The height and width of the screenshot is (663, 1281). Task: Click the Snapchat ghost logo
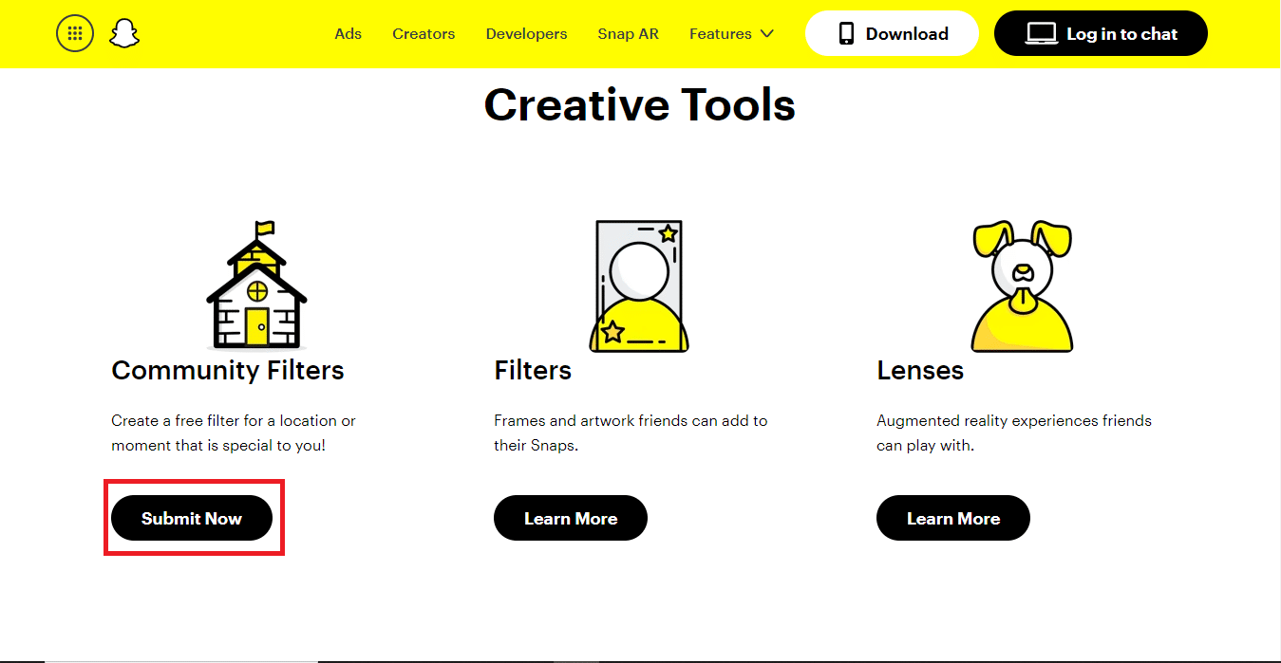click(x=123, y=34)
